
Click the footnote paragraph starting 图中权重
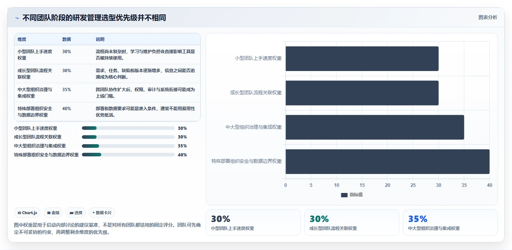tap(107, 228)
